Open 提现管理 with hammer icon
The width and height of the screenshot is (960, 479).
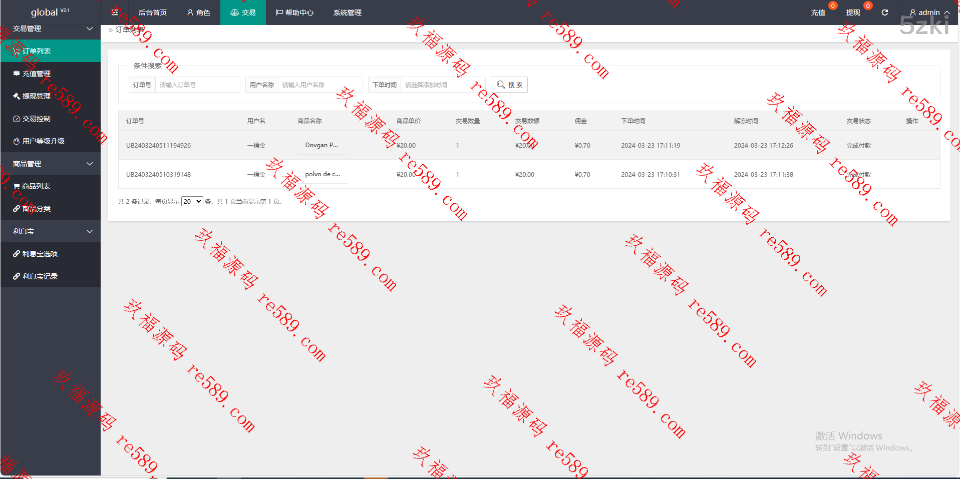tap(36, 96)
